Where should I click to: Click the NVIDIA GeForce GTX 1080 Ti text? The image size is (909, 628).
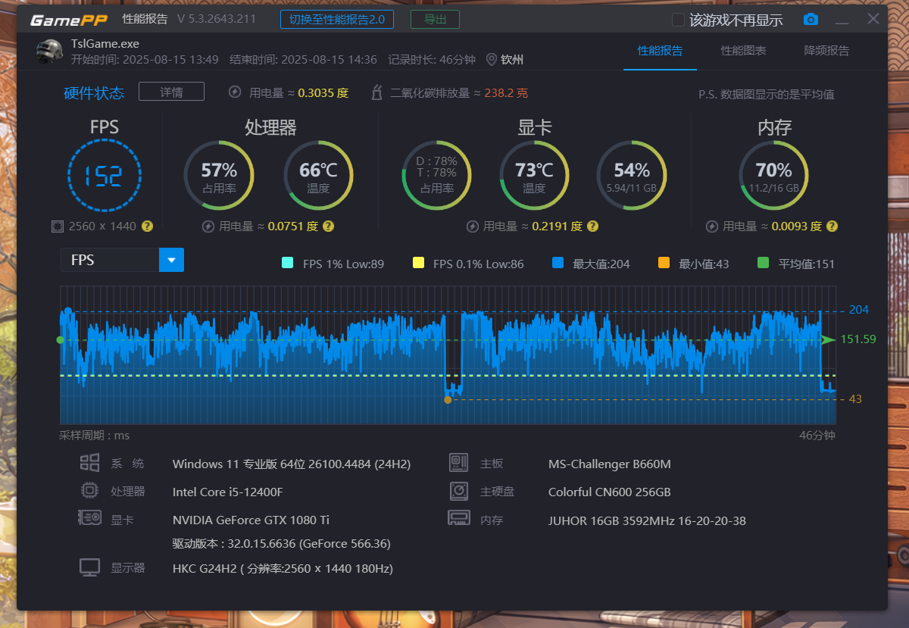[251, 520]
